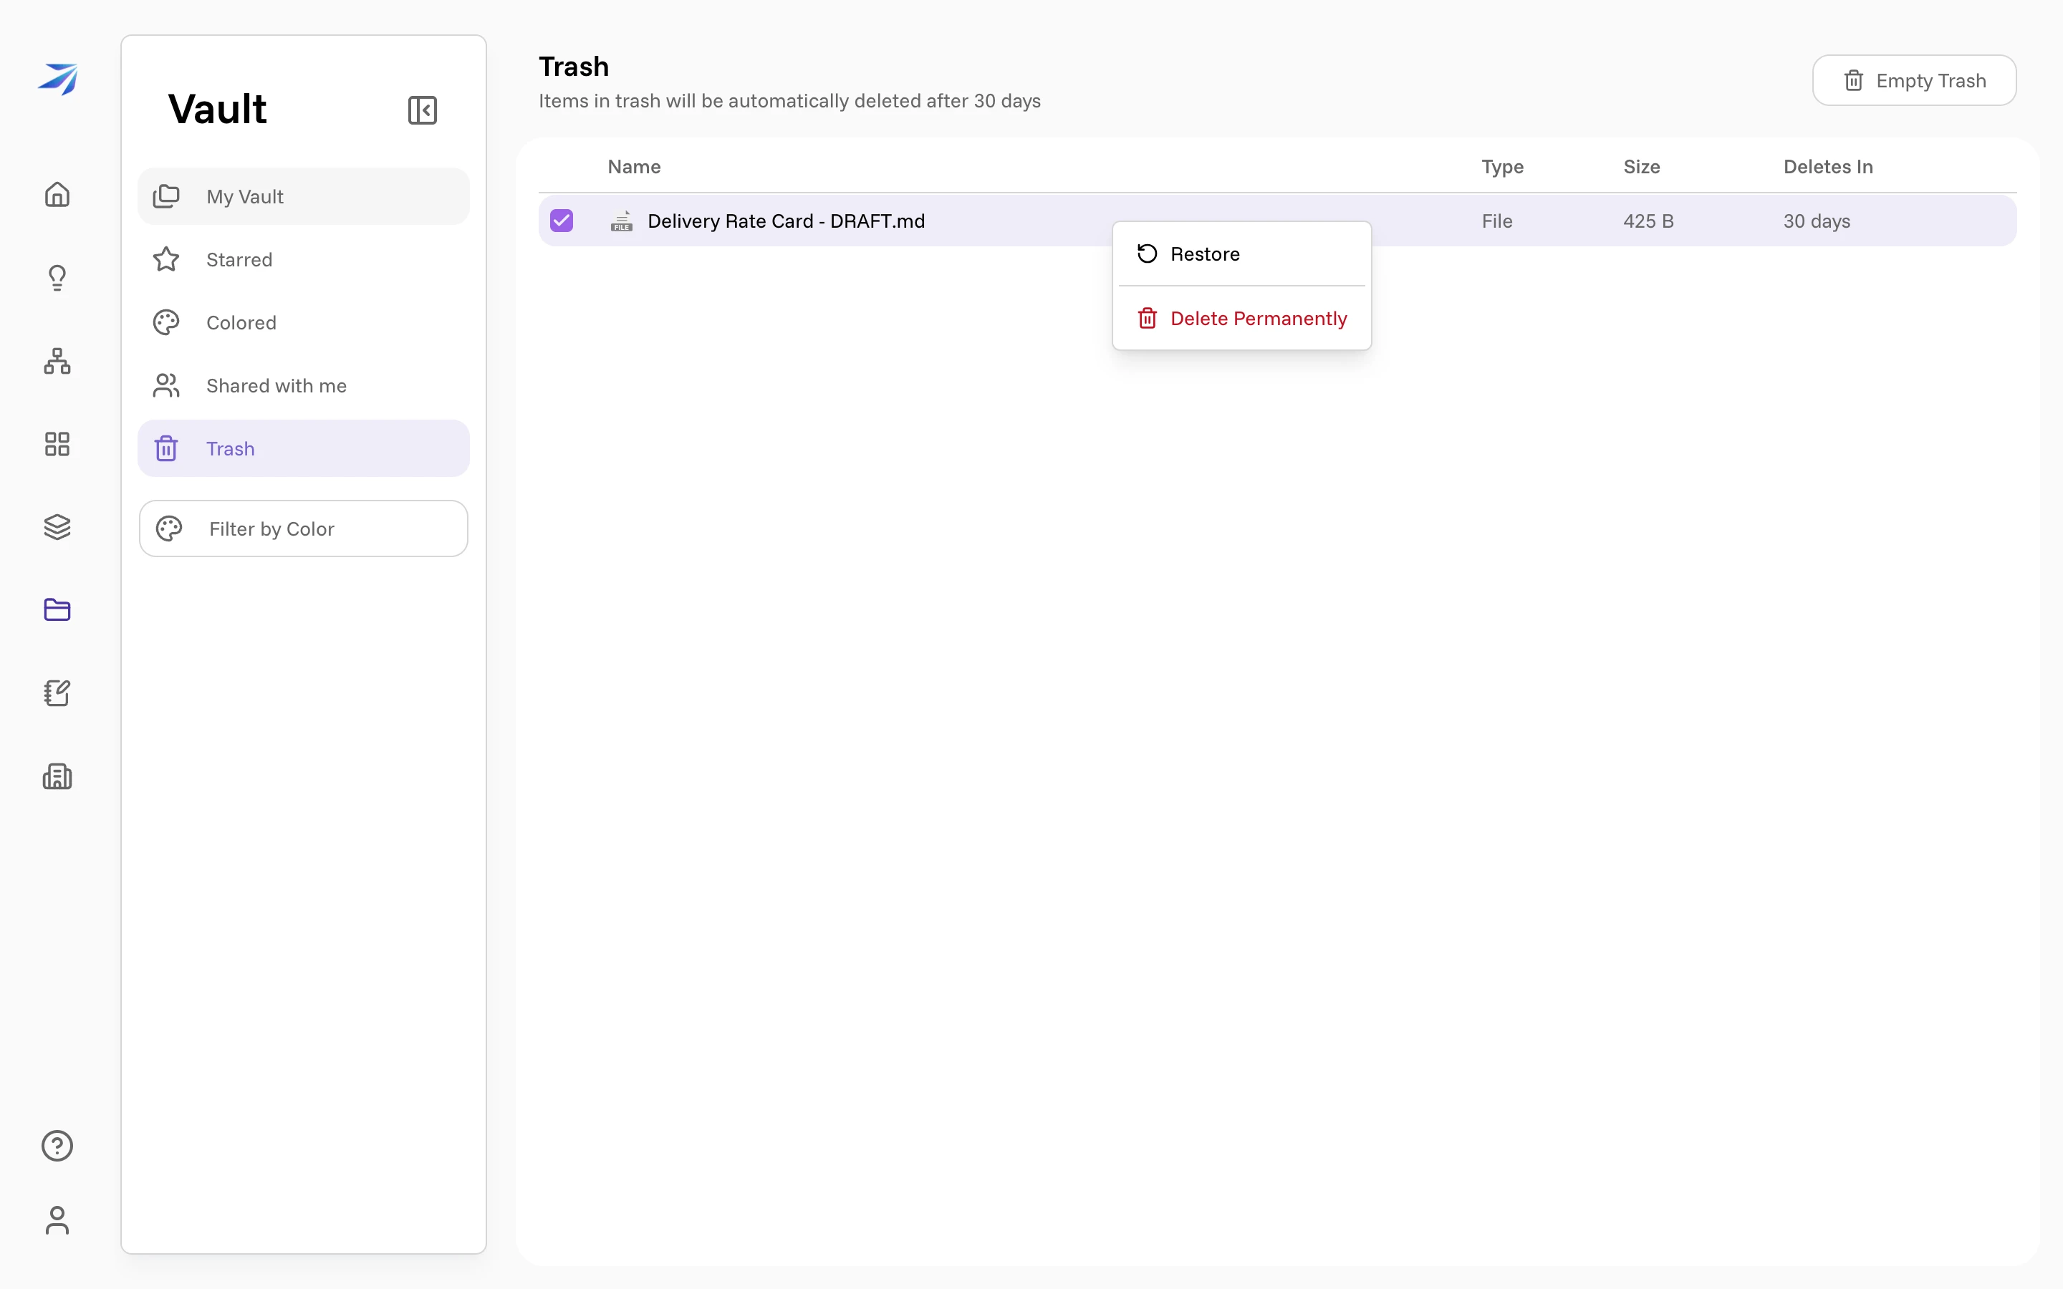Click the File type cell
The width and height of the screenshot is (2063, 1289).
1497,221
